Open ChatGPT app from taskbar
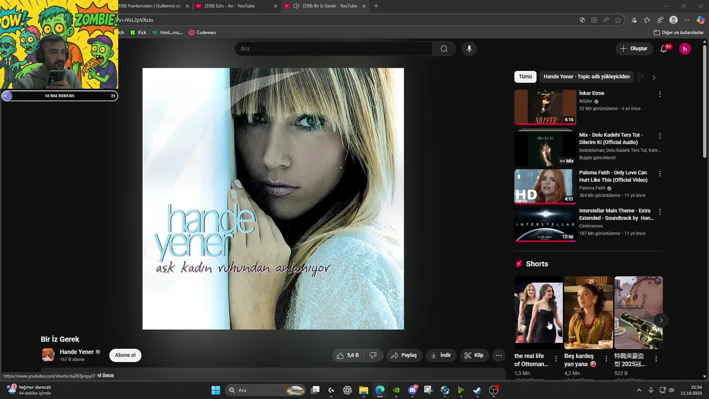 pos(347,390)
